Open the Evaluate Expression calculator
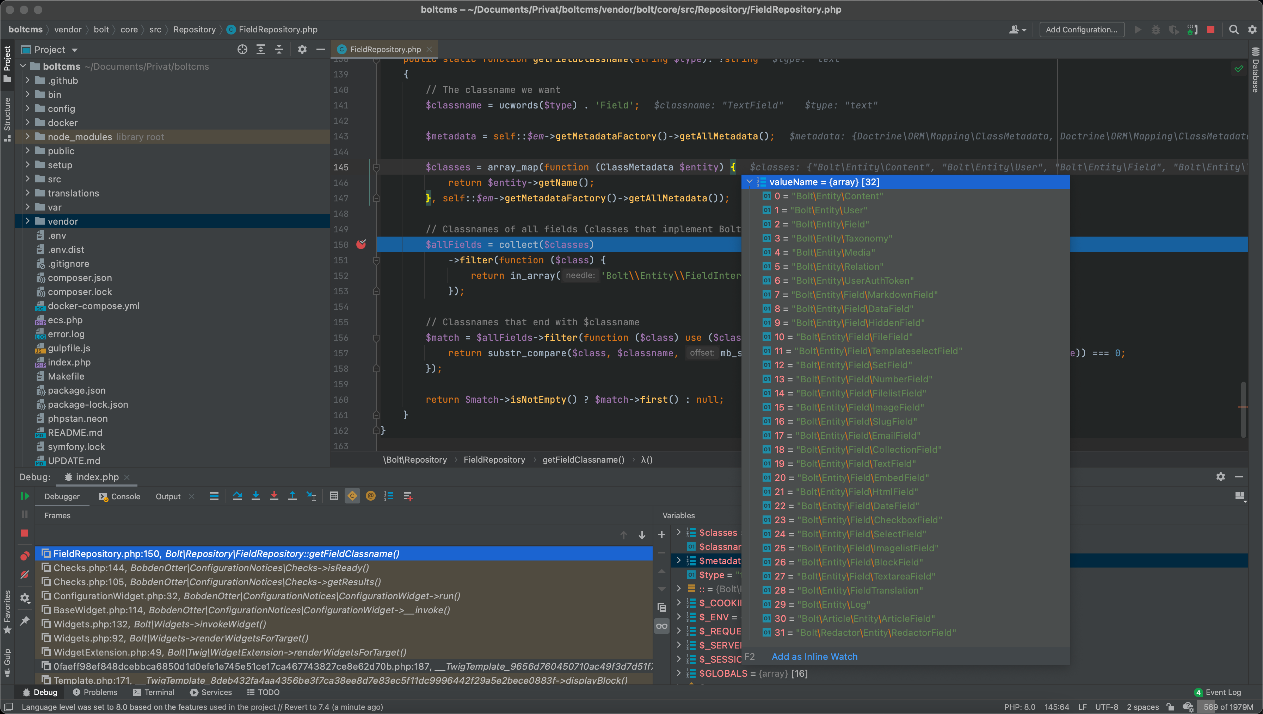Image resolution: width=1263 pixels, height=714 pixels. (x=334, y=496)
